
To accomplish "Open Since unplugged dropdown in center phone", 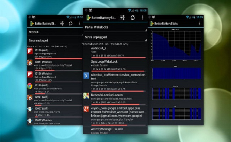I will 116,37.
